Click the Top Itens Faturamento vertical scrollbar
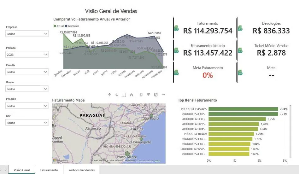 pos(290,131)
